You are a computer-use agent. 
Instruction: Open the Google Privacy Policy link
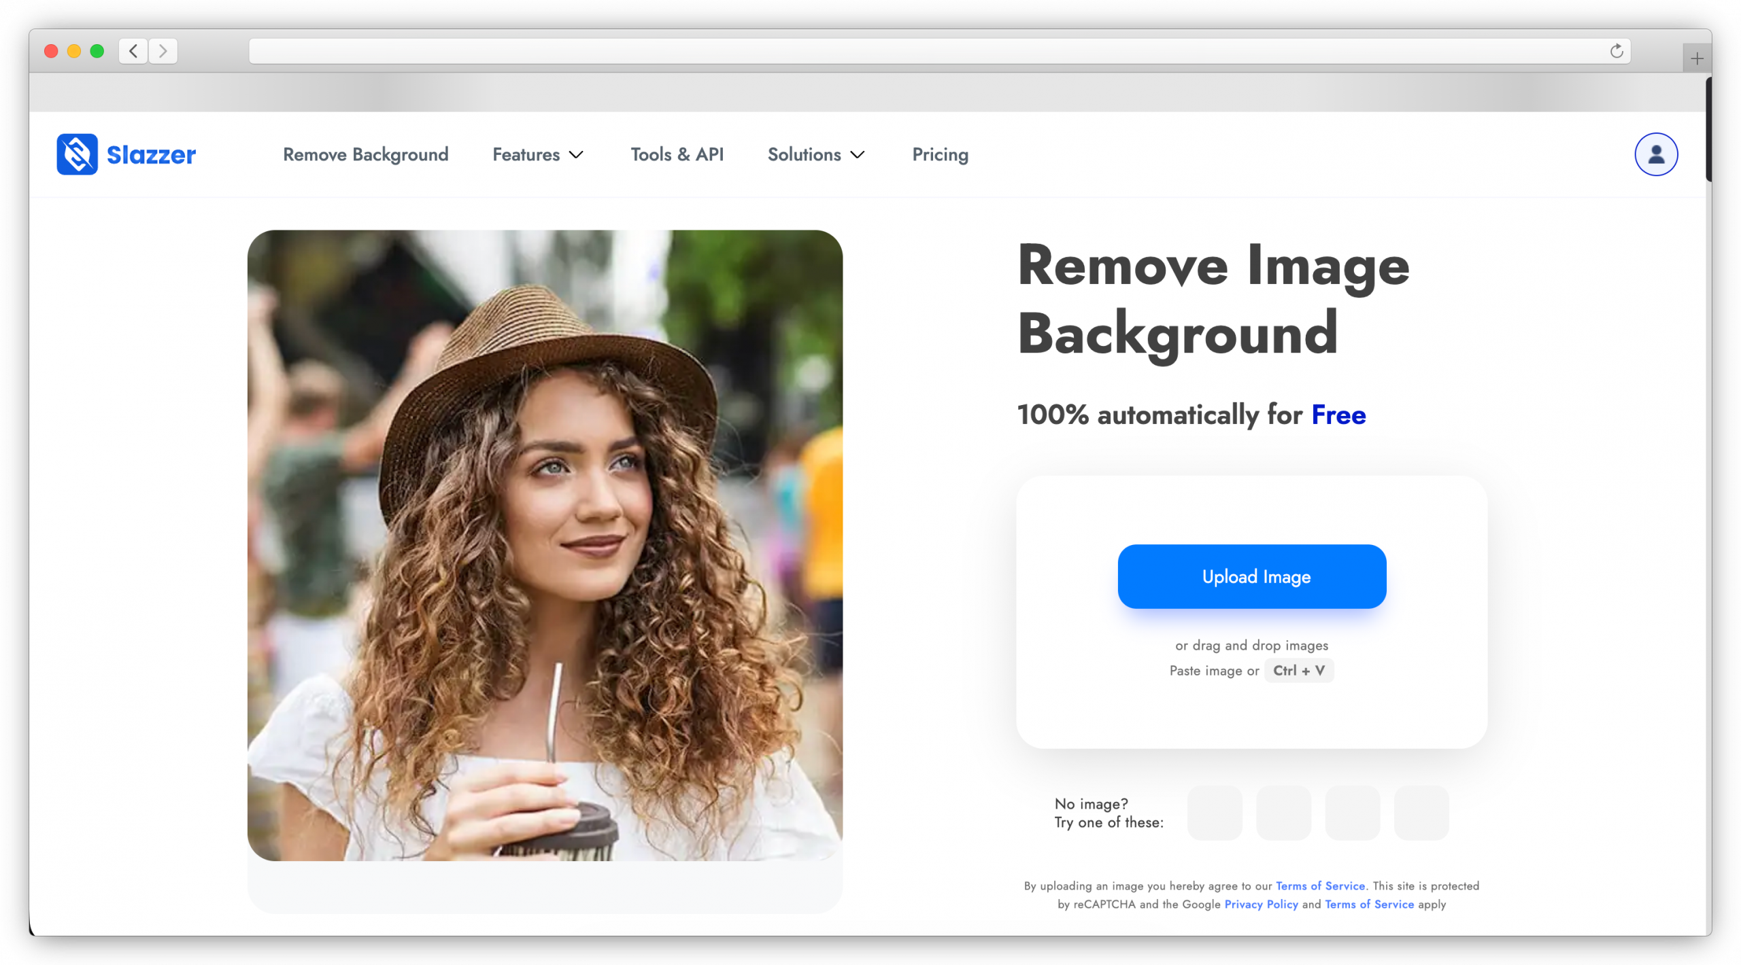point(1261,904)
